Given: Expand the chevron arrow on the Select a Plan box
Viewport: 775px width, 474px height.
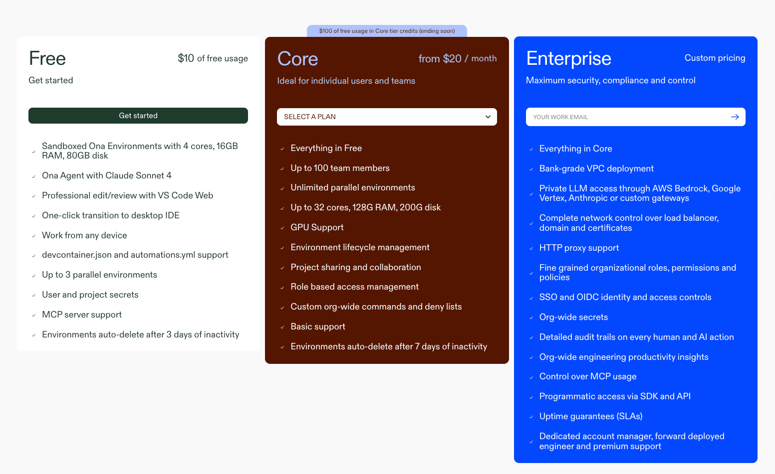Looking at the screenshot, I should 488,117.
